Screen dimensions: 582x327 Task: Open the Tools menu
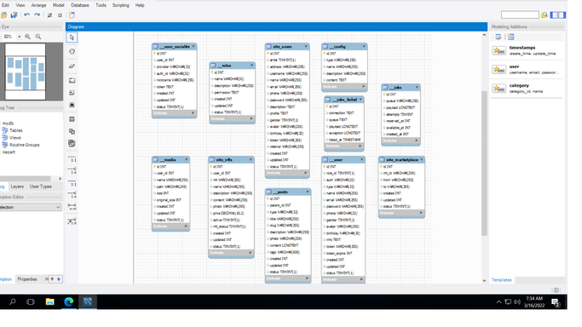pos(101,5)
